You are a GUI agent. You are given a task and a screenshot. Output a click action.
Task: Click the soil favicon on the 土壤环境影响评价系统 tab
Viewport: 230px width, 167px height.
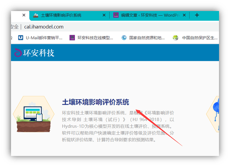point(36,15)
